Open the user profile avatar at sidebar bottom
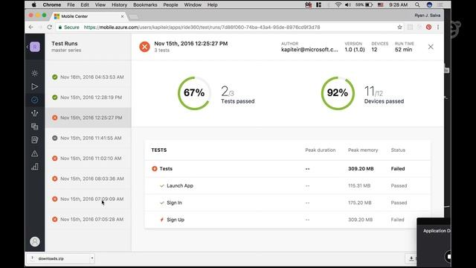Image resolution: width=476 pixels, height=268 pixels. [x=35, y=241]
